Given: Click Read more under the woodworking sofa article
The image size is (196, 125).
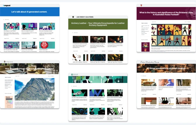Looking at the screenshot, I should 154,94.
